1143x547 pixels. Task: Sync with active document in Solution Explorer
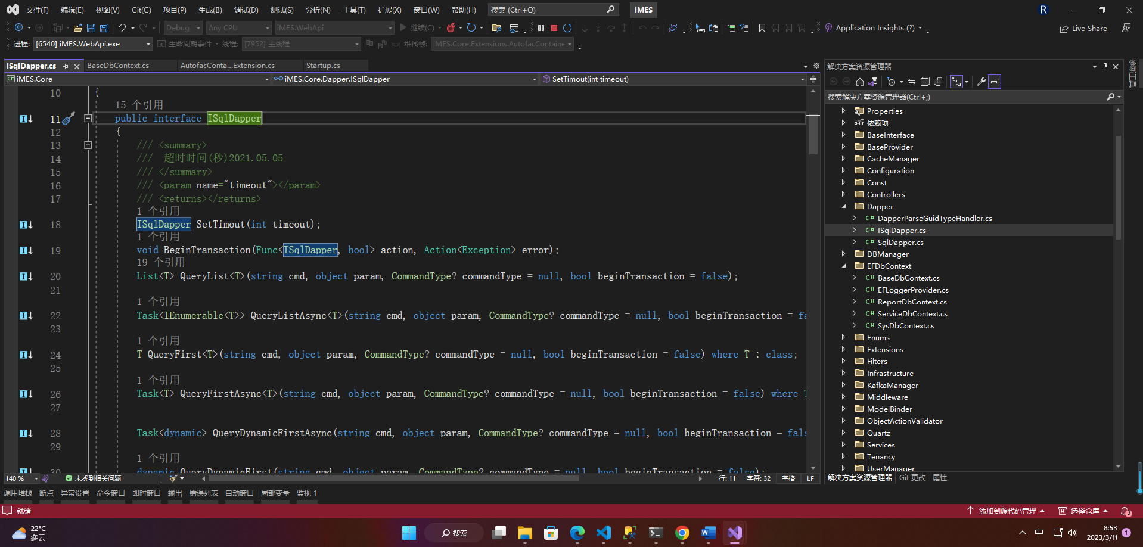912,82
